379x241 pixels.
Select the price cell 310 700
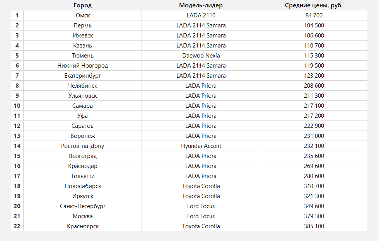(314, 186)
